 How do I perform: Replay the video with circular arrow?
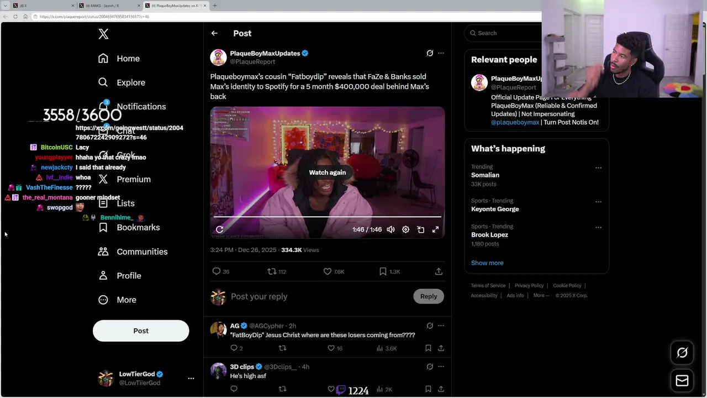tap(219, 229)
